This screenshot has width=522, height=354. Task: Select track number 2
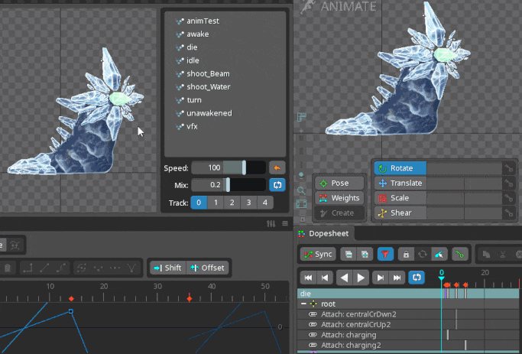pos(232,203)
